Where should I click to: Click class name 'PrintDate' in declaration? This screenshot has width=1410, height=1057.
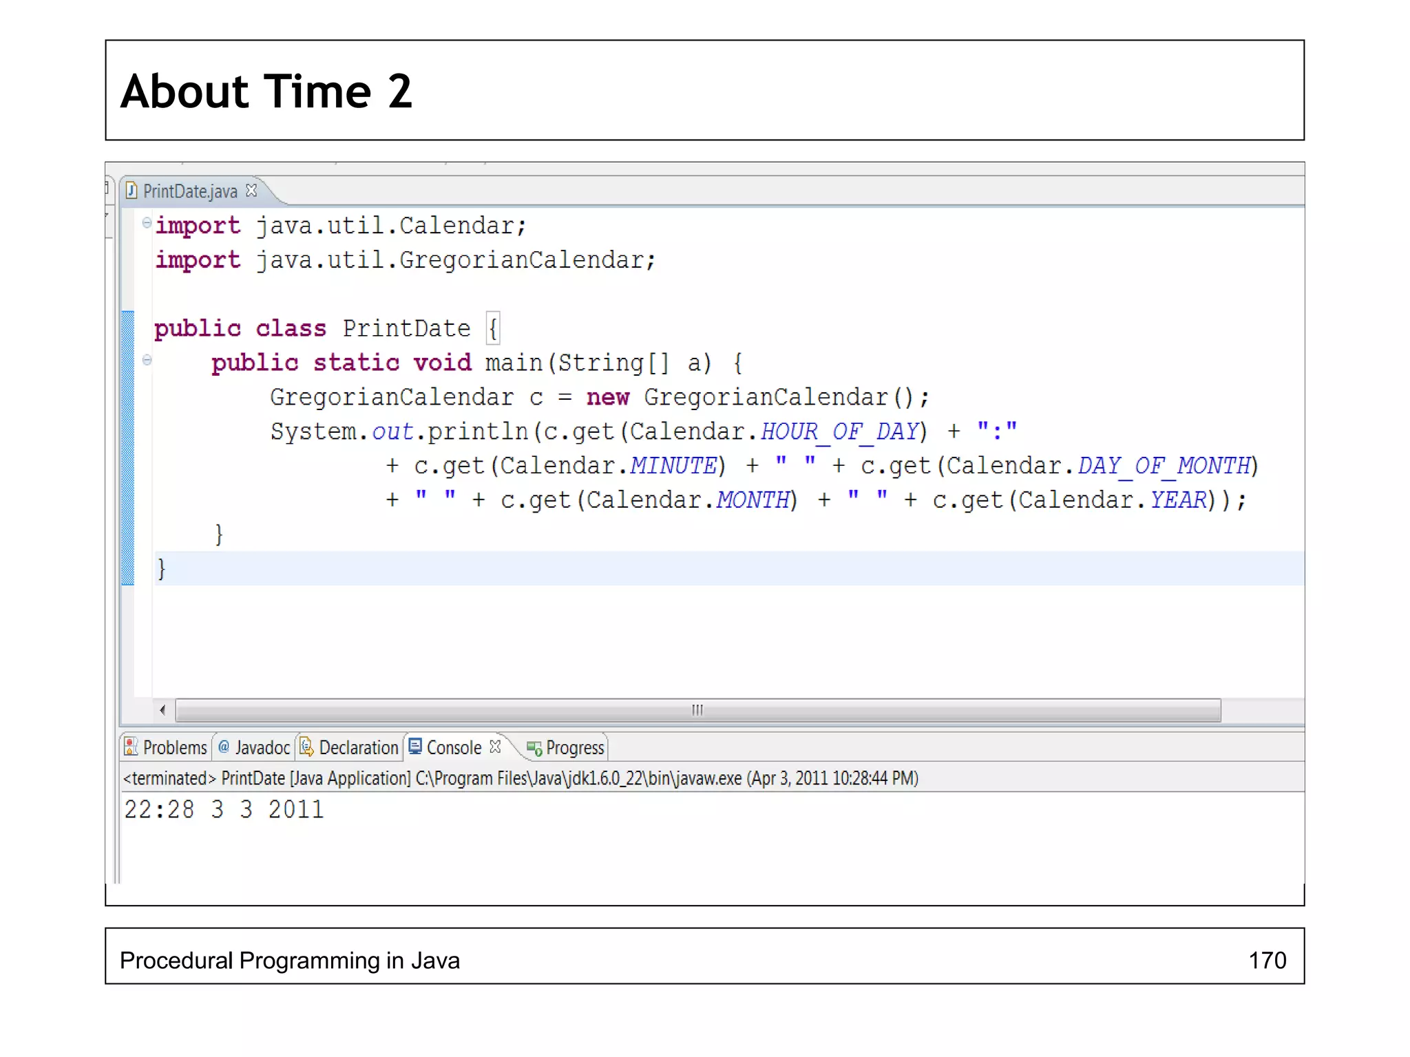coord(407,328)
